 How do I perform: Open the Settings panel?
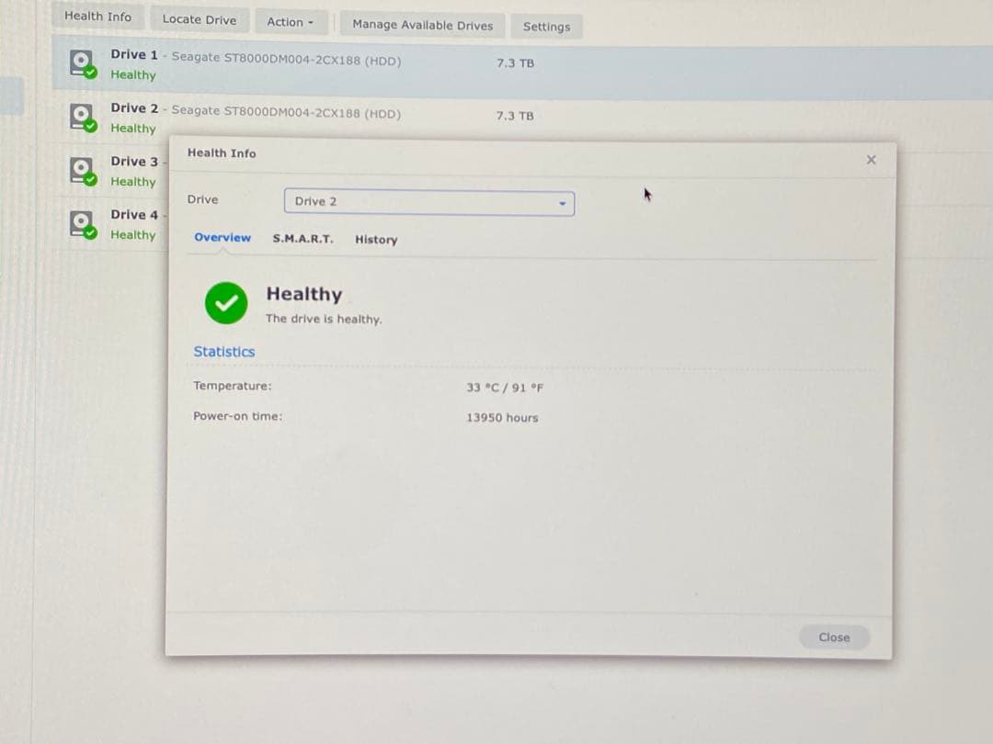point(547,27)
